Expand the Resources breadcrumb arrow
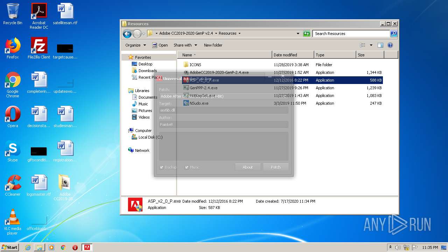The height and width of the screenshot is (252, 448). (x=239, y=34)
